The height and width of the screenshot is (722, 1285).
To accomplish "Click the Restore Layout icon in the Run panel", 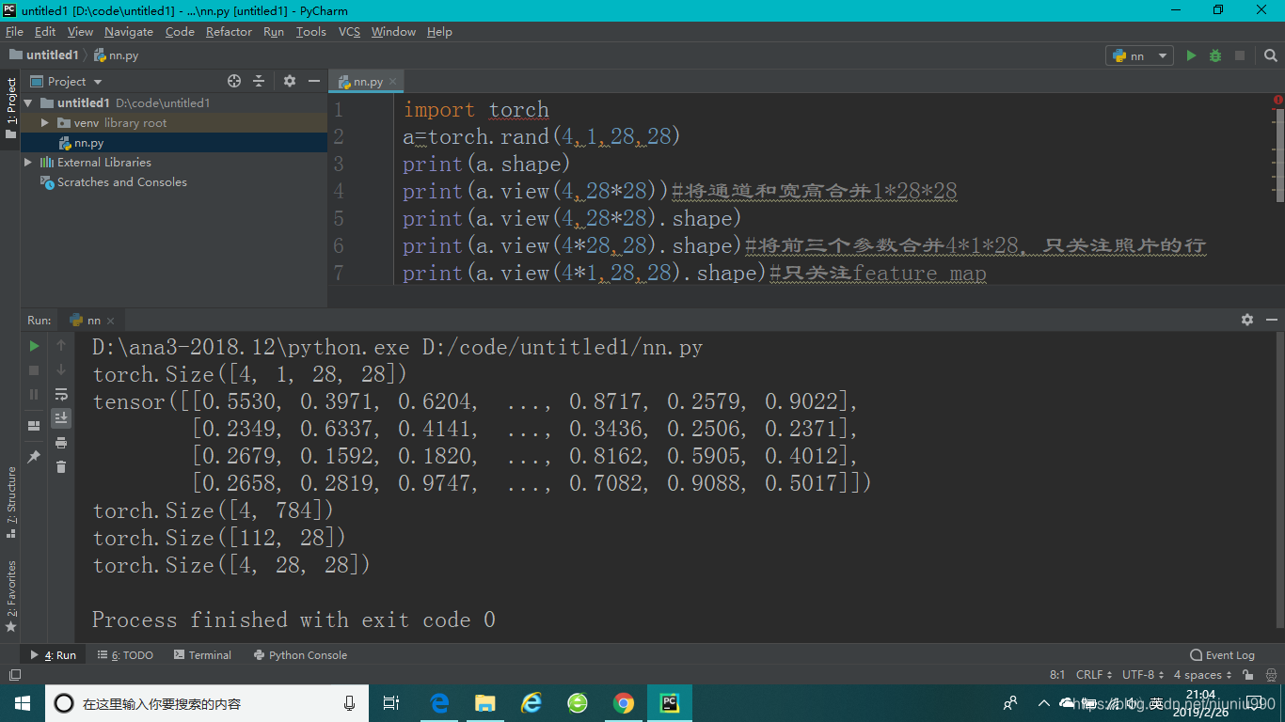I will [34, 426].
